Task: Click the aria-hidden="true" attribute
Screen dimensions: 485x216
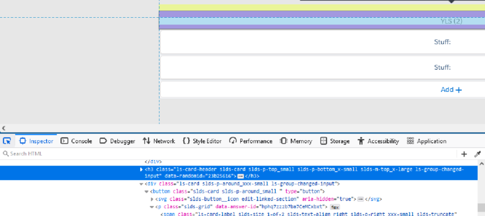Action: (x=328, y=199)
